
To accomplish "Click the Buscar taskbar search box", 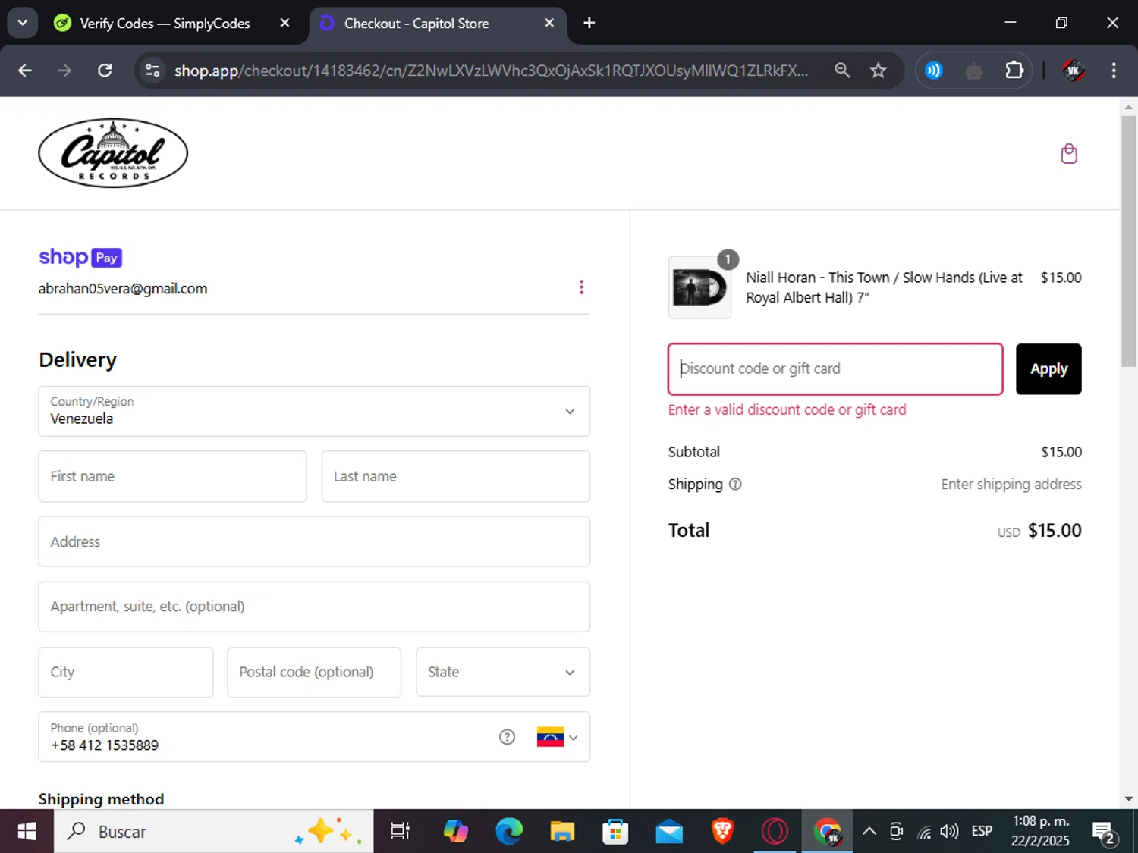I will point(214,832).
